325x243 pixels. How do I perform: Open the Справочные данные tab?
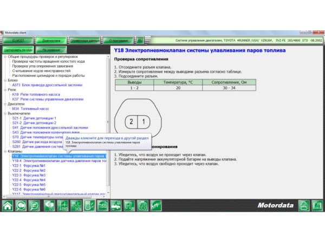[85, 40]
